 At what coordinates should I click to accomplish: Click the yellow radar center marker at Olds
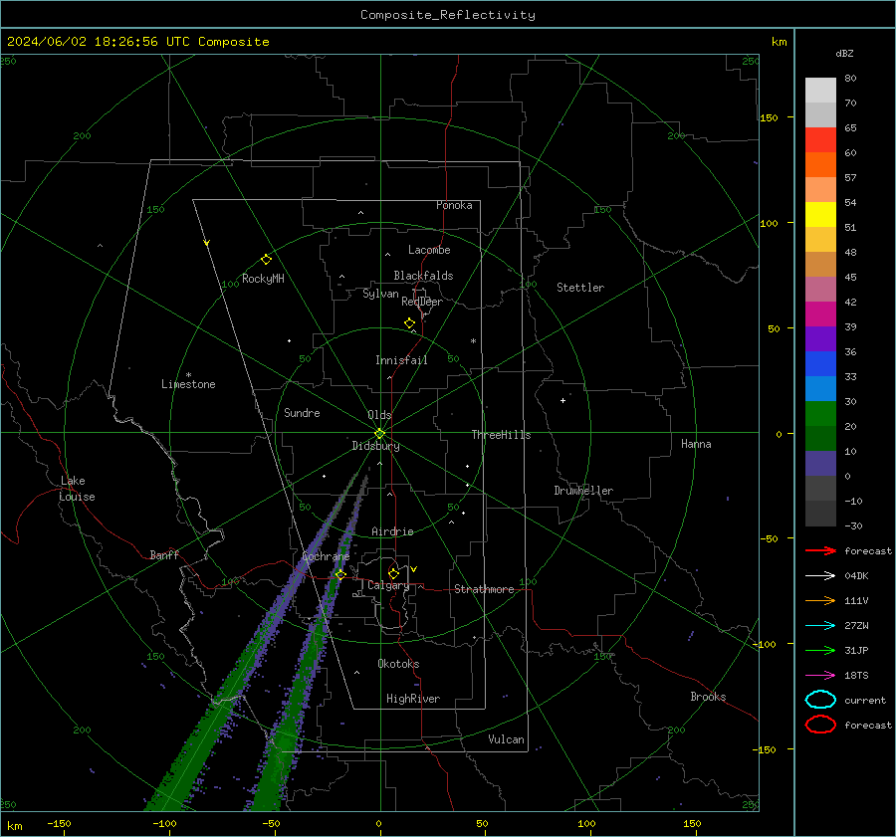379,434
